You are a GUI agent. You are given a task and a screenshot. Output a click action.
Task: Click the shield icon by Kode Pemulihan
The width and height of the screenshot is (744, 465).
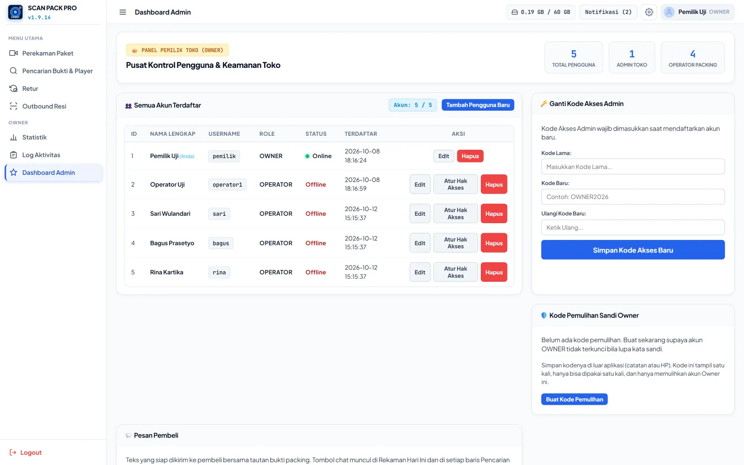coord(544,315)
